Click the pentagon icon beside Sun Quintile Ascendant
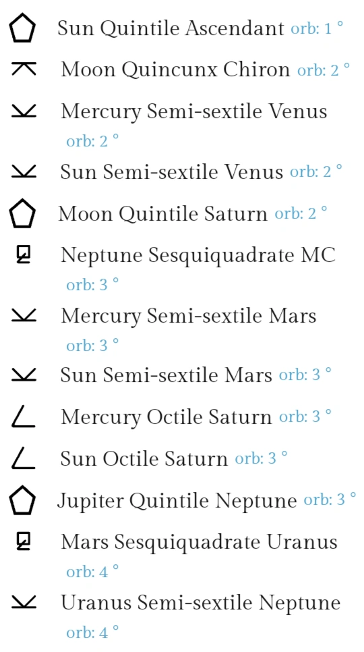 pyautogui.click(x=22, y=28)
